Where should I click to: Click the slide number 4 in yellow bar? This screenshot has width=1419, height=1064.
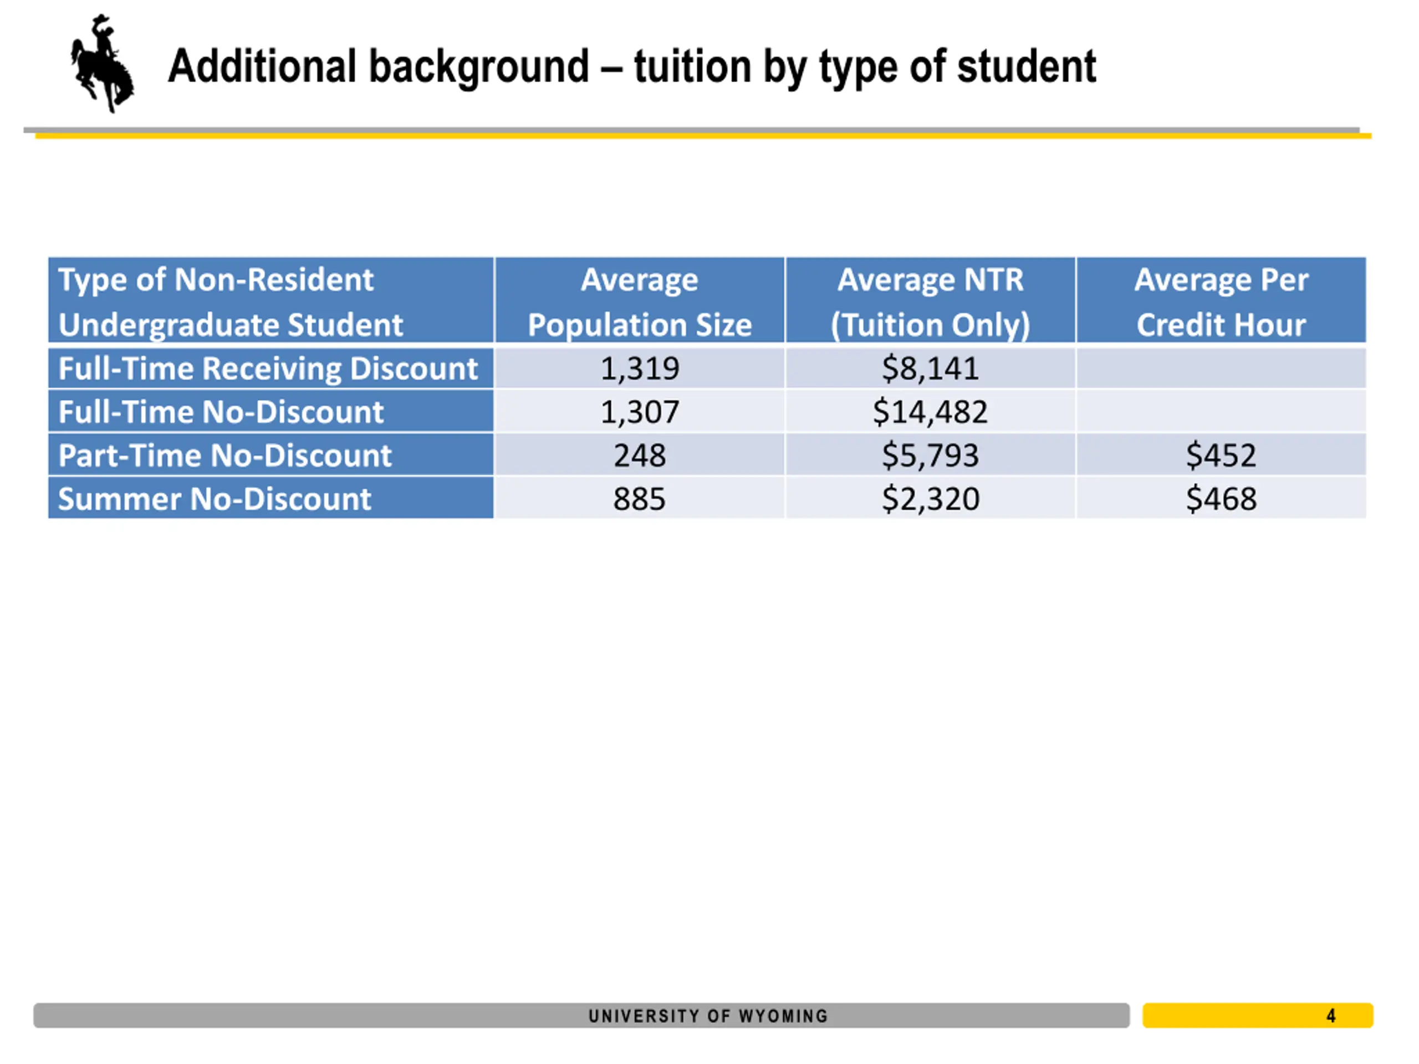1330,1016
